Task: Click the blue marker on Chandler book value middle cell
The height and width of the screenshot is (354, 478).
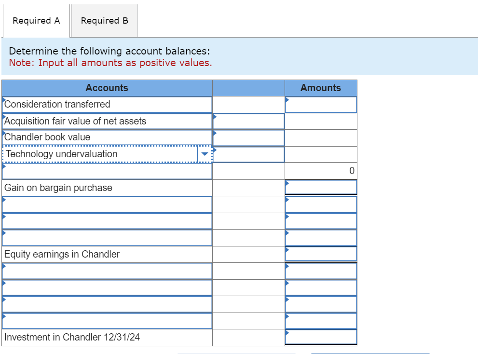Action: pos(214,134)
